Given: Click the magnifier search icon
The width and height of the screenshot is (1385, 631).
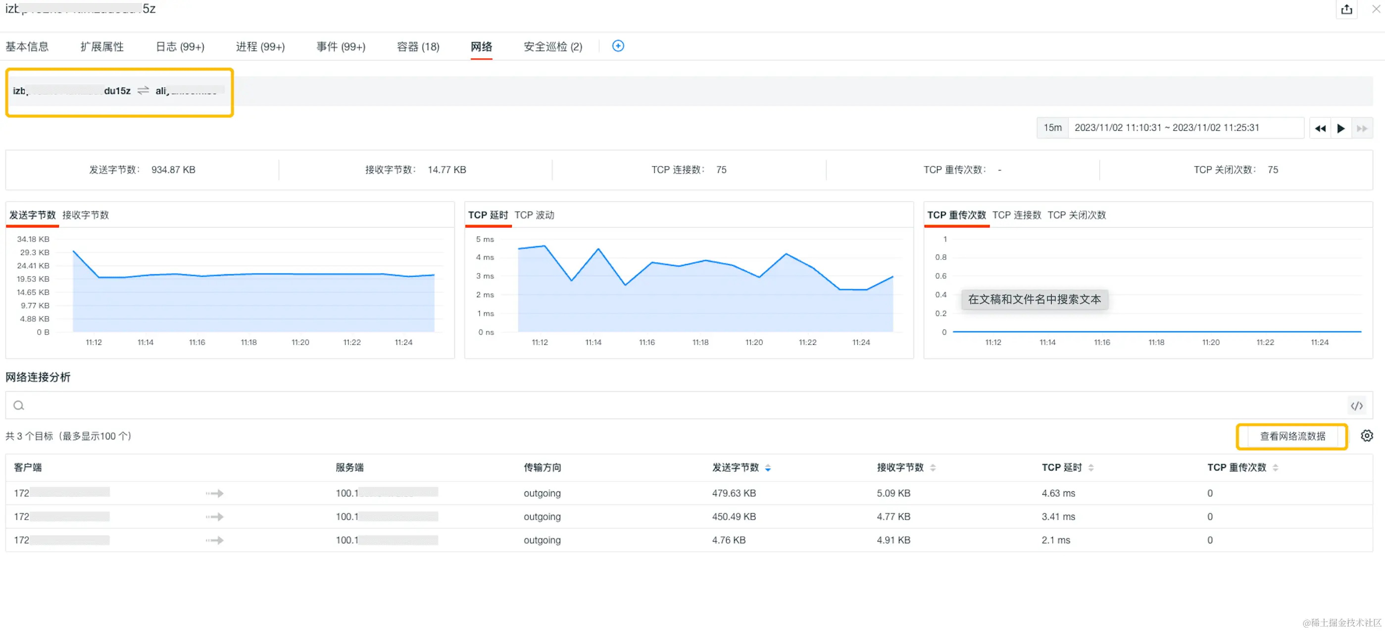Looking at the screenshot, I should 19,406.
